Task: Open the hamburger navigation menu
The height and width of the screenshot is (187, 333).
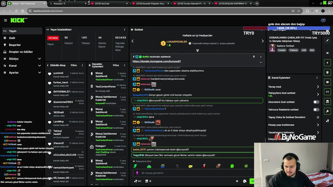Action: tap(5, 20)
